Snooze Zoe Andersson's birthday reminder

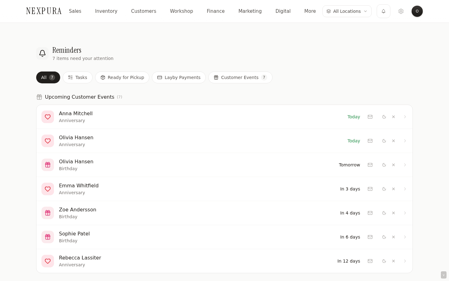(x=384, y=213)
